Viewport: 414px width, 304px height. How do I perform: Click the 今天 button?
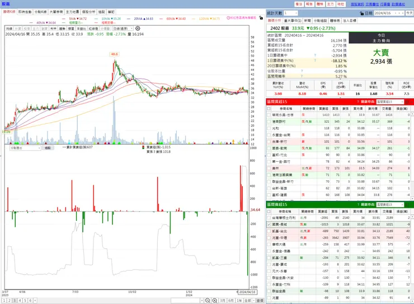pos(410,13)
